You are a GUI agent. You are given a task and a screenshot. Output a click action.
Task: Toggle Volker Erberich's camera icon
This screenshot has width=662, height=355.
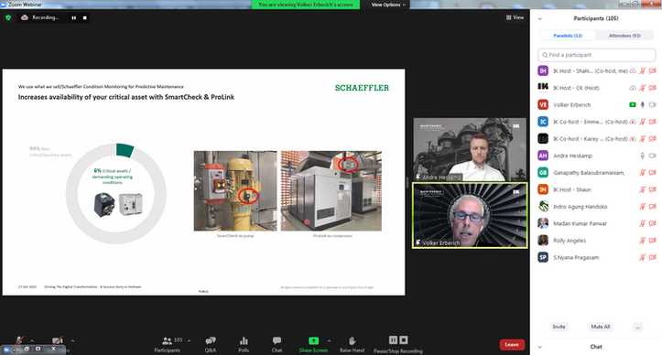click(x=652, y=104)
